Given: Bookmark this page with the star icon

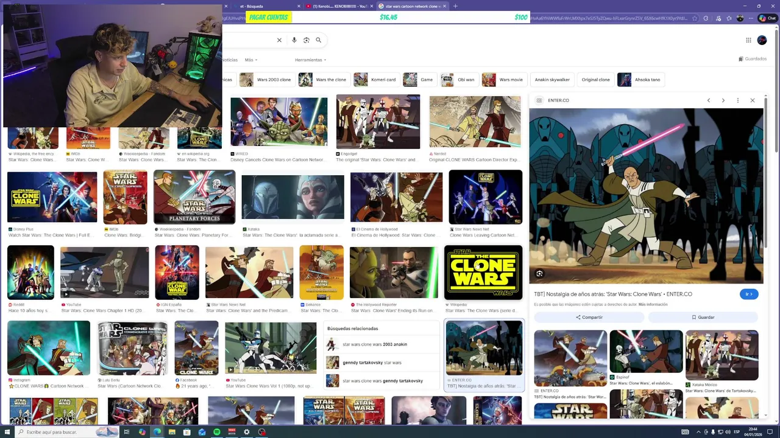Looking at the screenshot, I should (x=694, y=18).
